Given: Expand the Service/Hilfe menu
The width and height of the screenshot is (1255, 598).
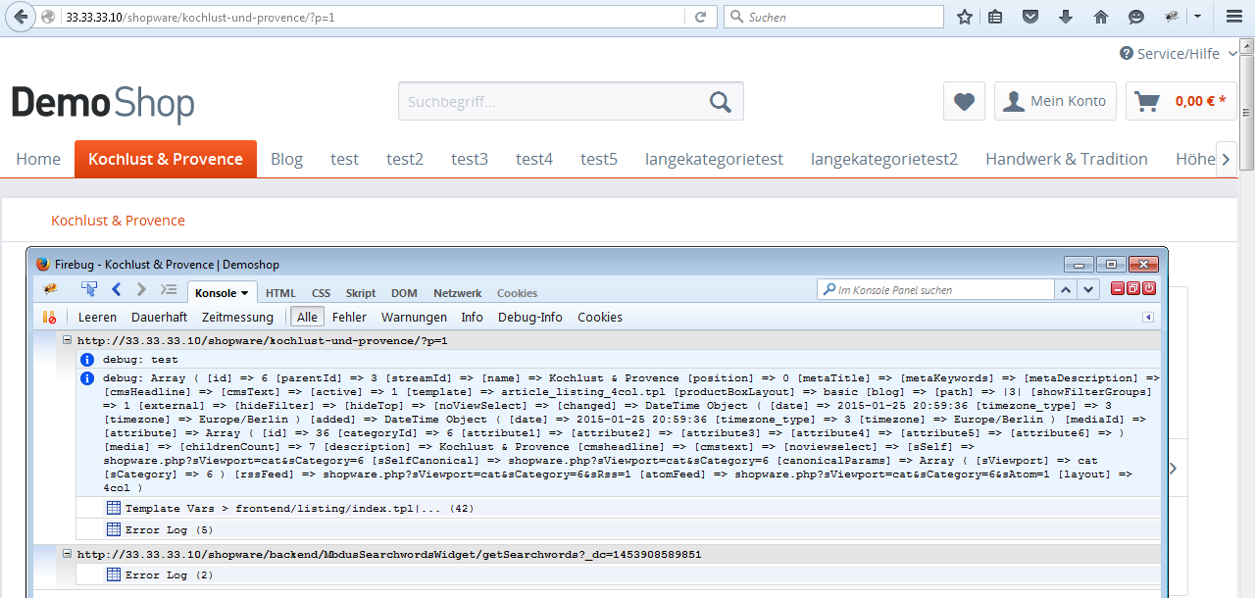Looking at the screenshot, I should (x=1179, y=54).
